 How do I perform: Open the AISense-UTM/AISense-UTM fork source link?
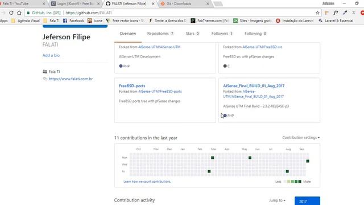click(159, 47)
